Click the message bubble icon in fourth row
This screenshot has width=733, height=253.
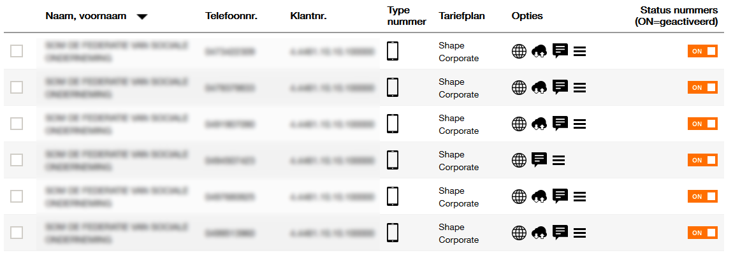tap(539, 160)
